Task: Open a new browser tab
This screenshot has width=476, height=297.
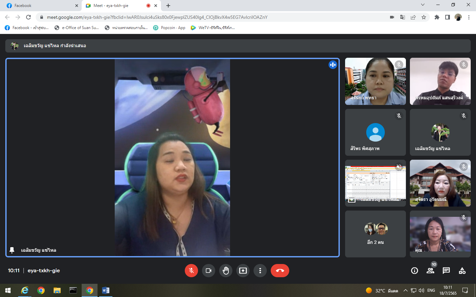Action: [x=168, y=6]
